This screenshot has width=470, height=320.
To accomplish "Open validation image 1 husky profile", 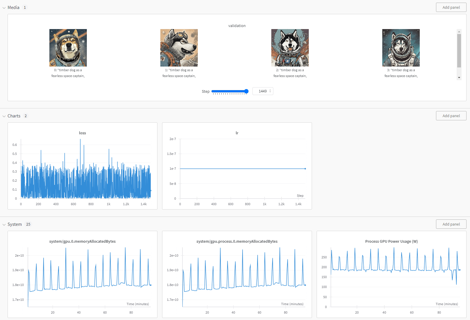I will tap(179, 48).
